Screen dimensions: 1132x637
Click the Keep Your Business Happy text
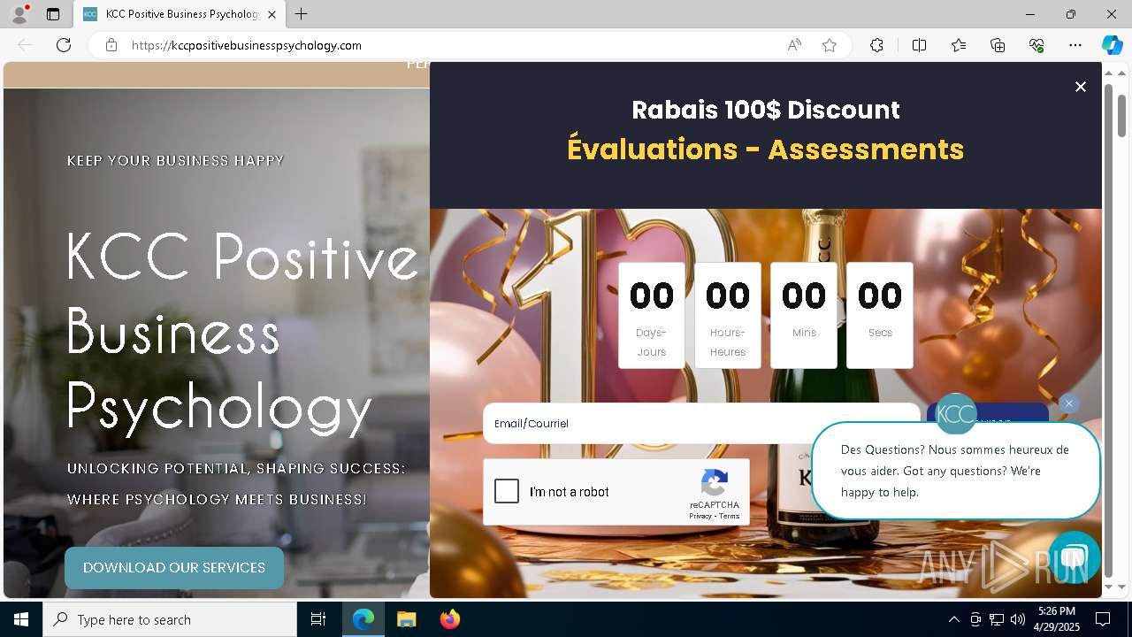coord(175,160)
